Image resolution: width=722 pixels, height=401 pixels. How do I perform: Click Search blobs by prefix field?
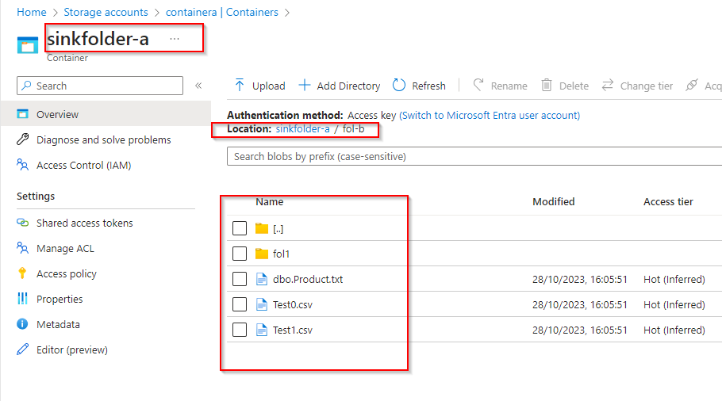pyautogui.click(x=474, y=156)
